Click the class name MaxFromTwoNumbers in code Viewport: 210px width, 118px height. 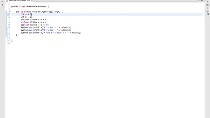[x=36, y=7]
